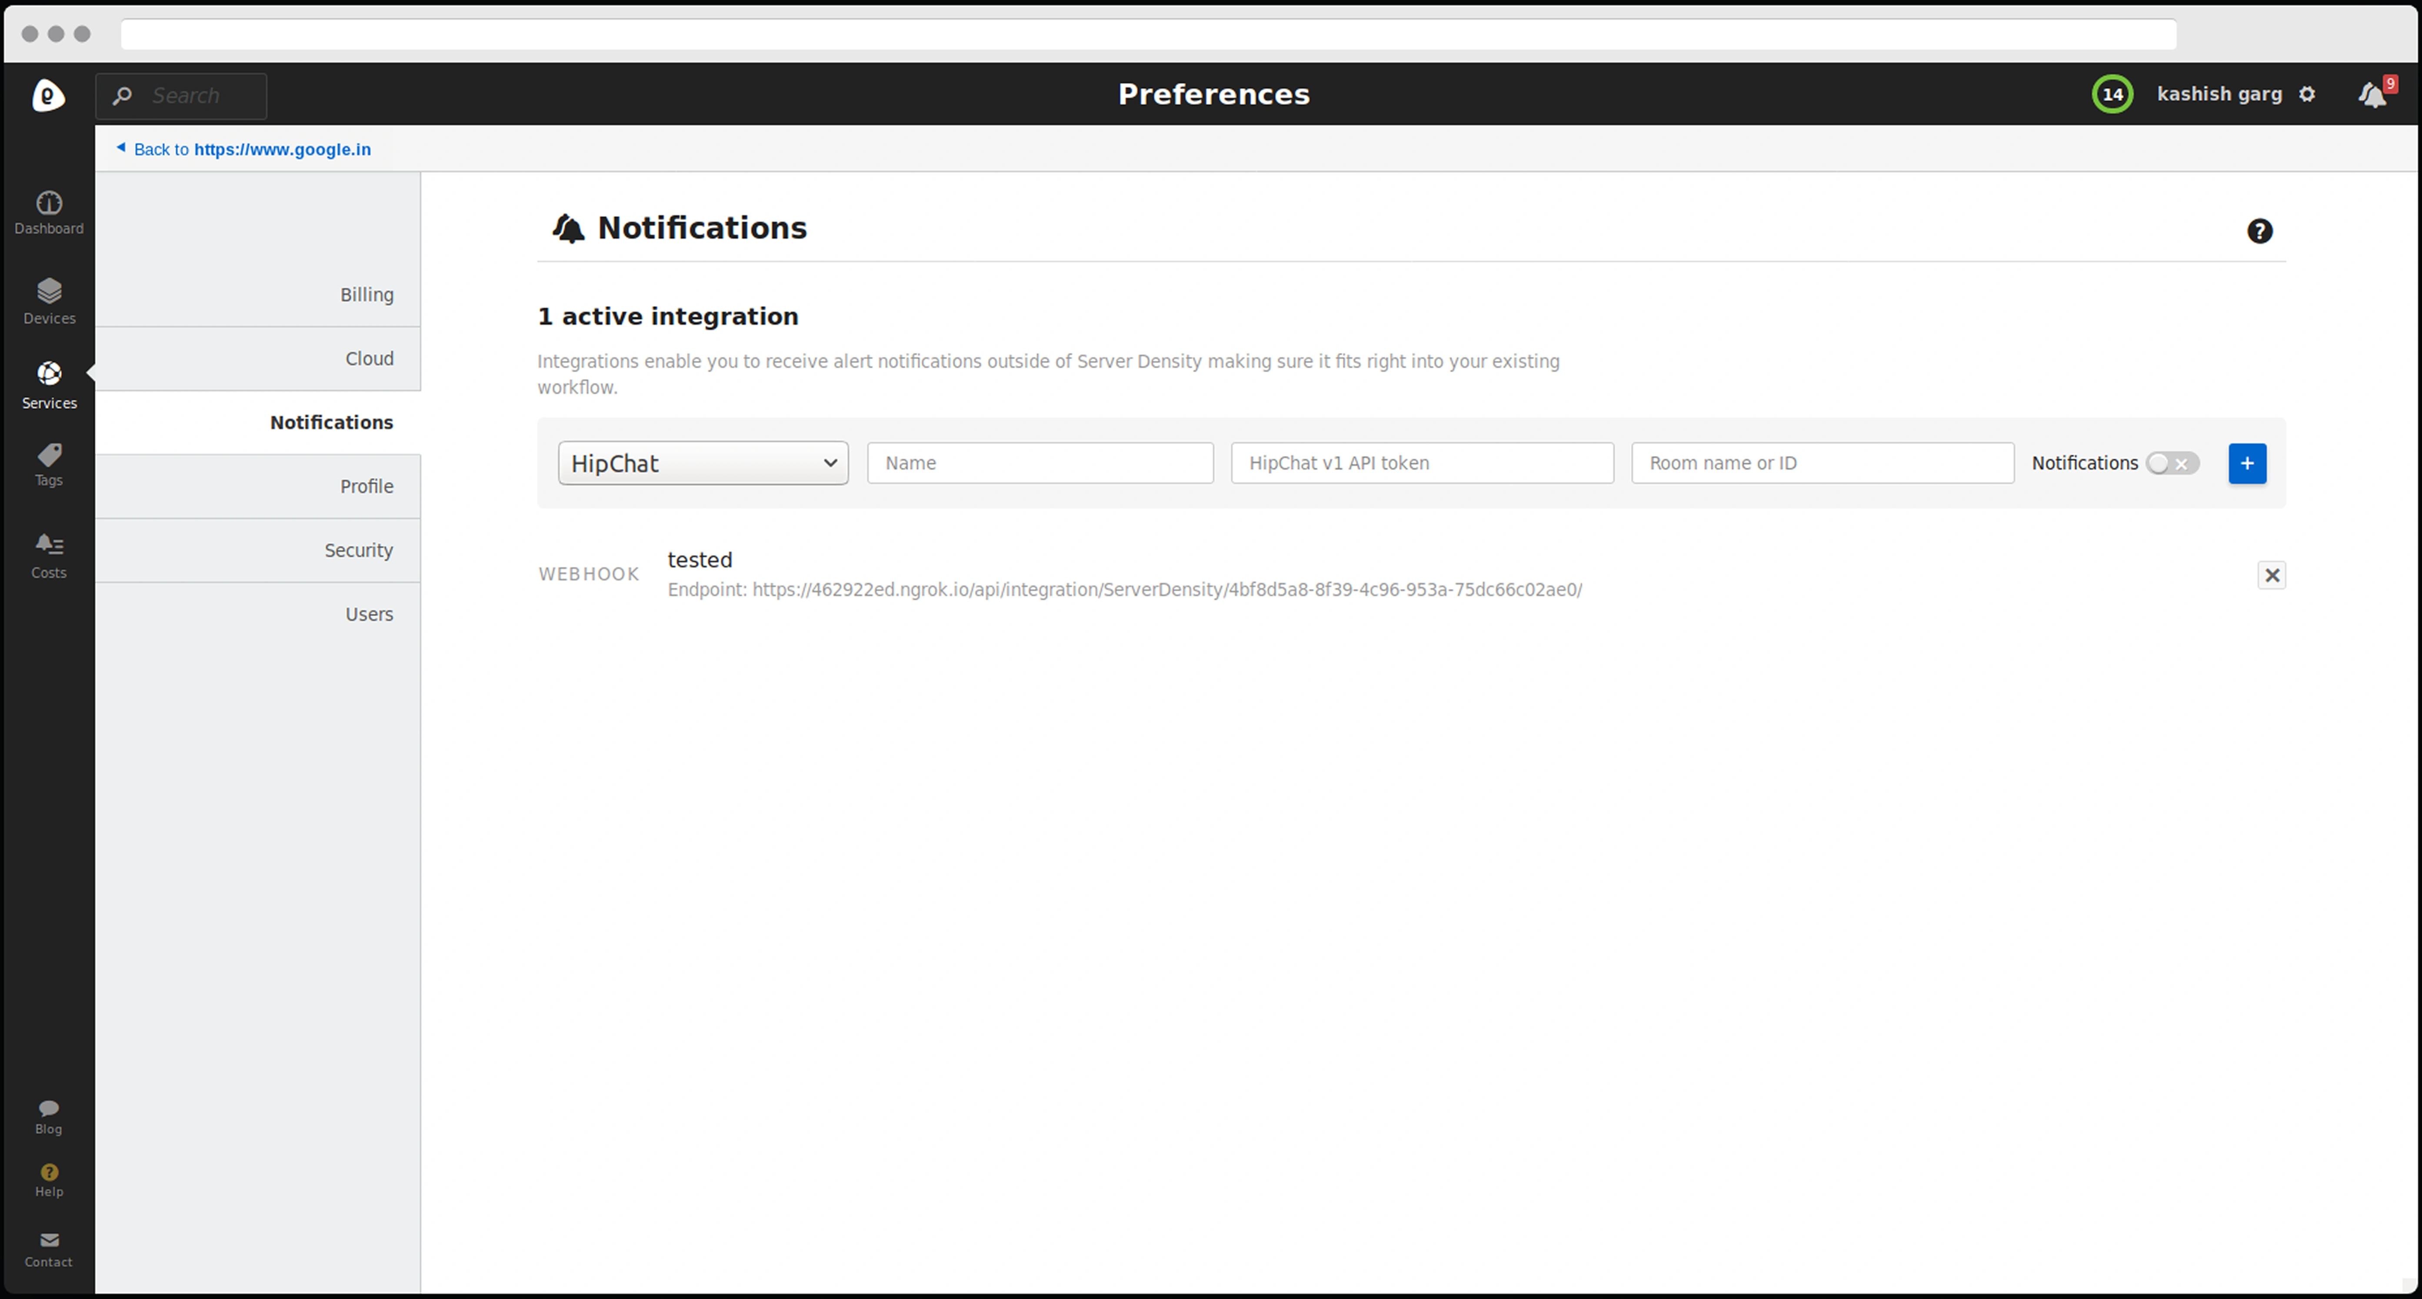The image size is (2422, 1299).
Task: Select the Users preferences tab
Action: click(x=369, y=615)
